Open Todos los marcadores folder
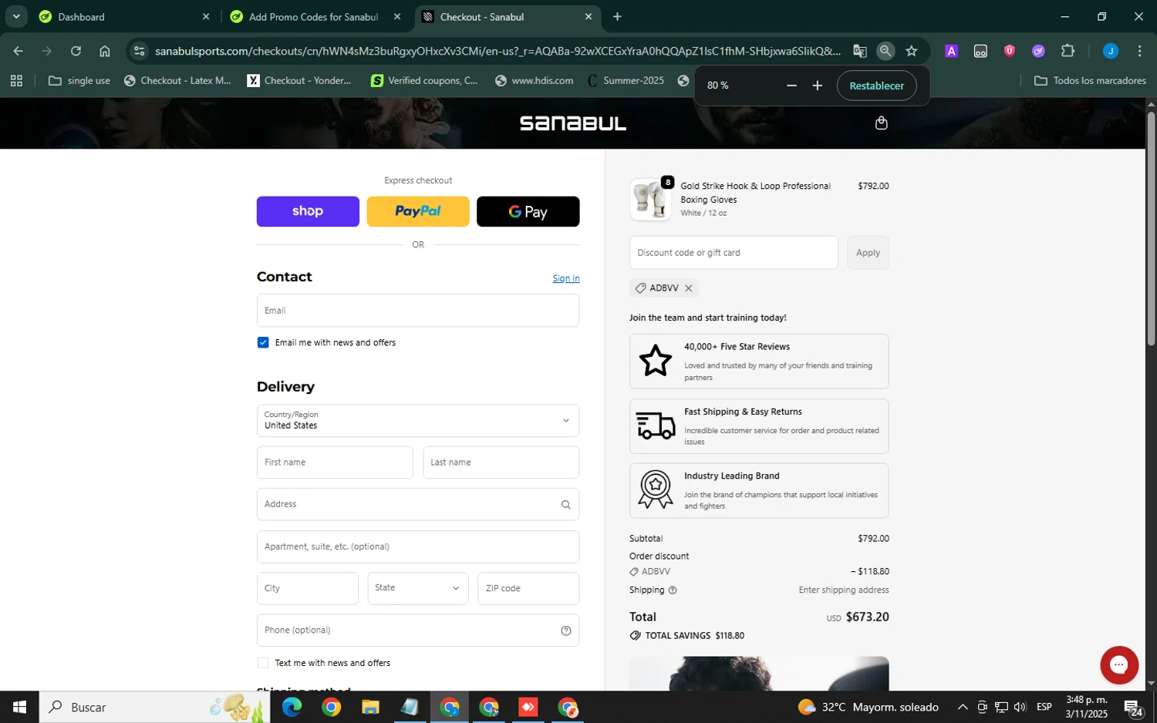 tap(1090, 80)
